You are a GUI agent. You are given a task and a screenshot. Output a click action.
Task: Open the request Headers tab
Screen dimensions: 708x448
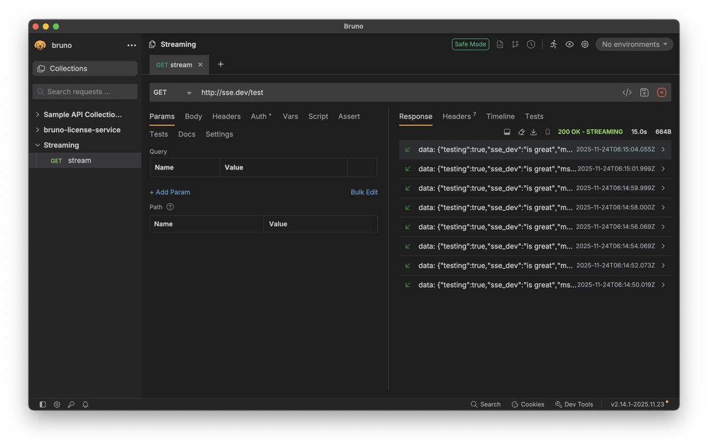click(x=227, y=116)
